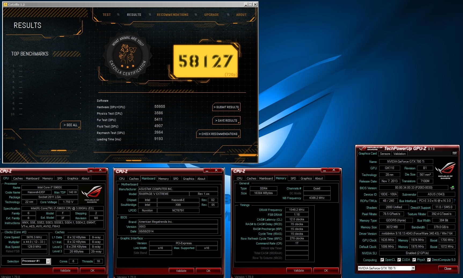Maximize the Catzilla window
The width and height of the screenshot is (463, 278).
pos(250,5)
